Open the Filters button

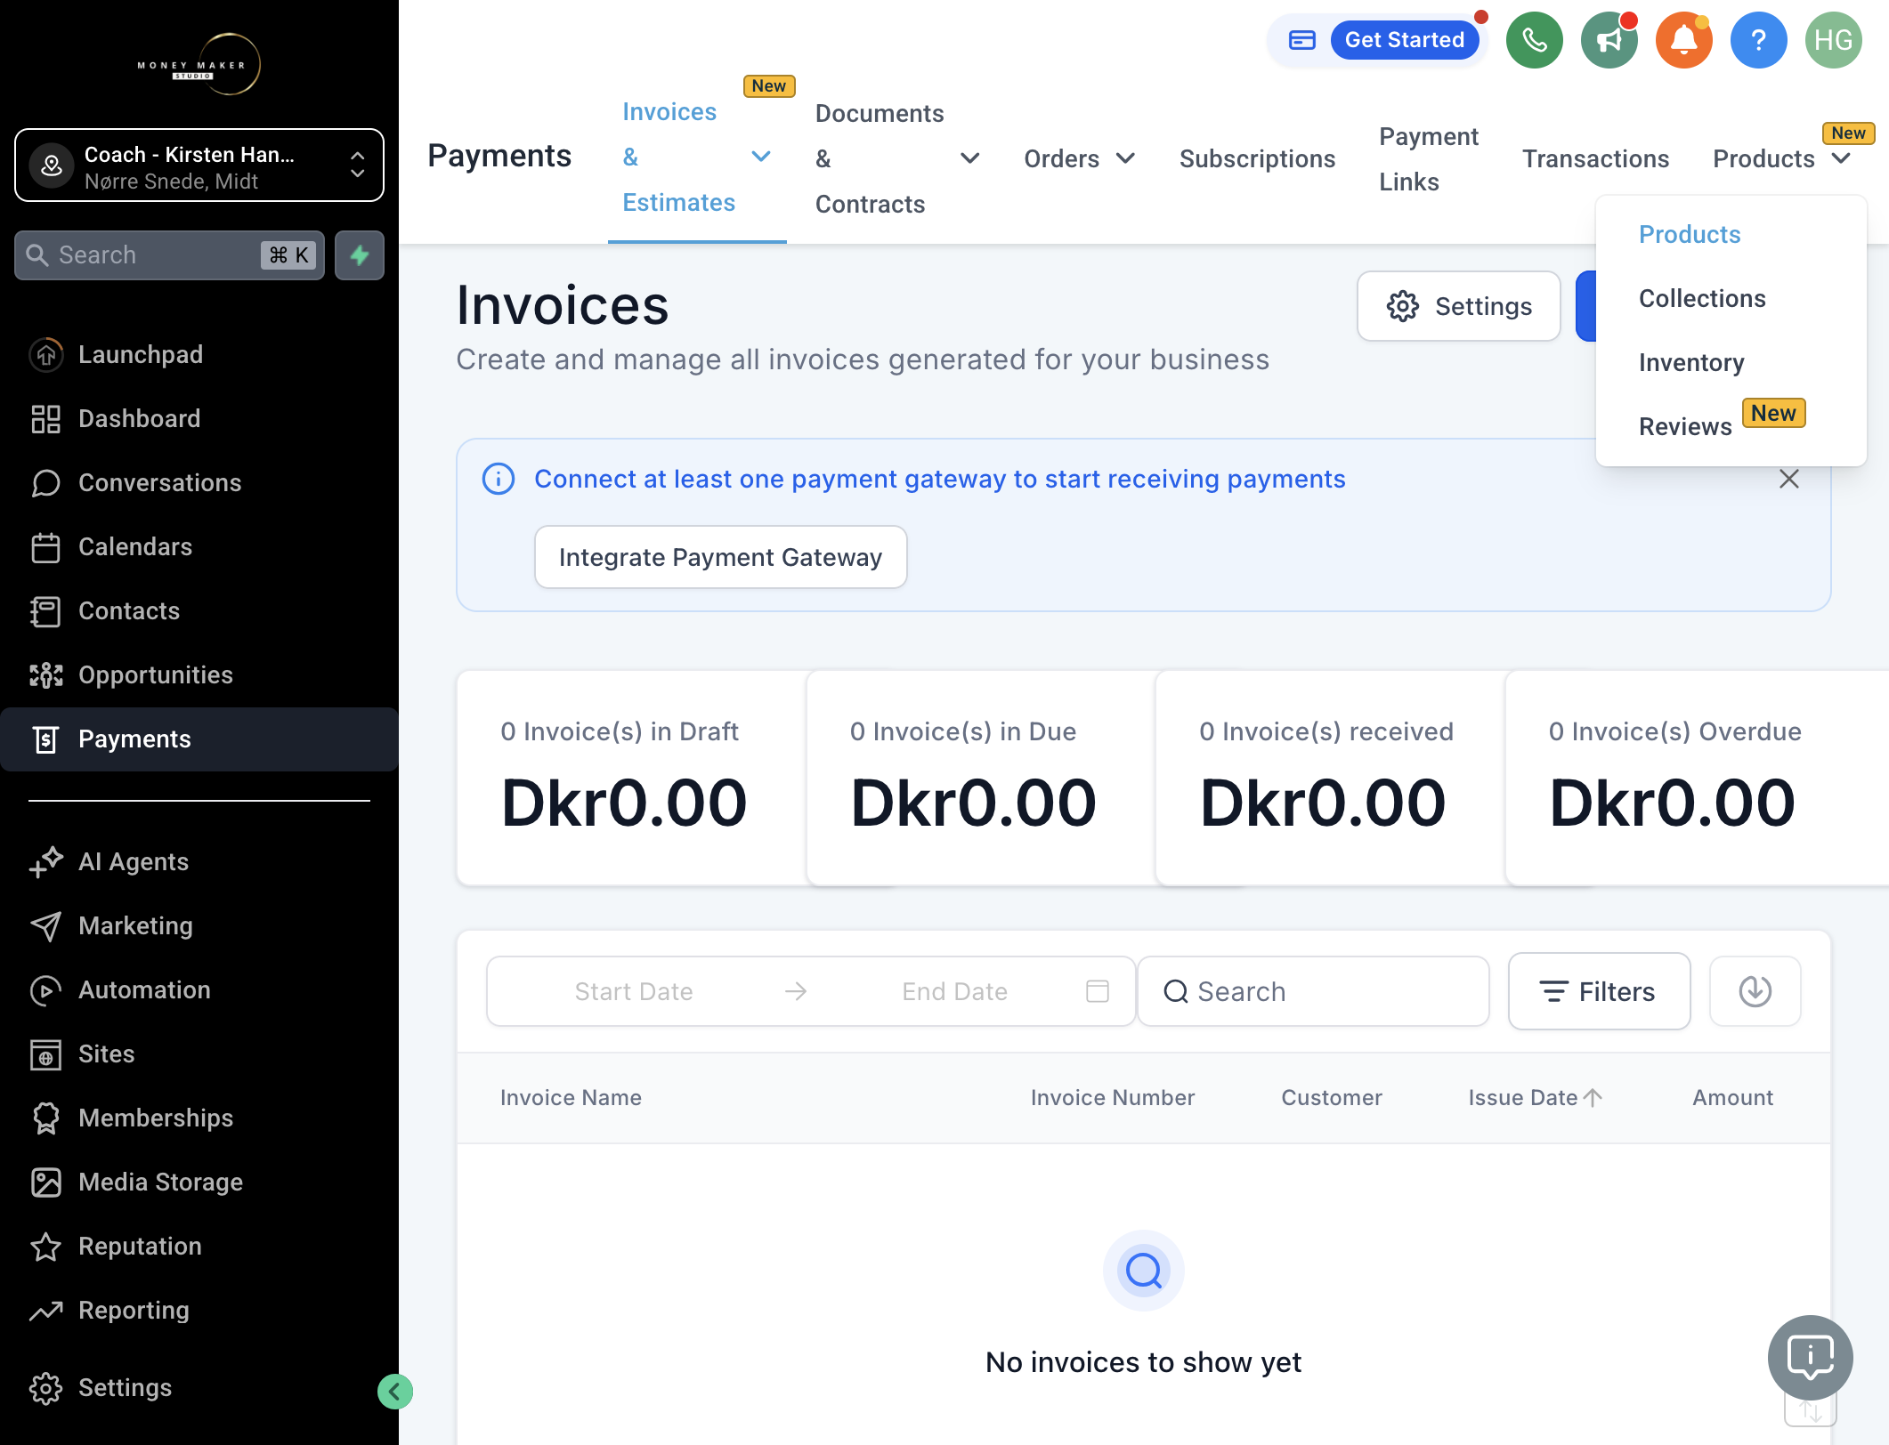[1599, 991]
